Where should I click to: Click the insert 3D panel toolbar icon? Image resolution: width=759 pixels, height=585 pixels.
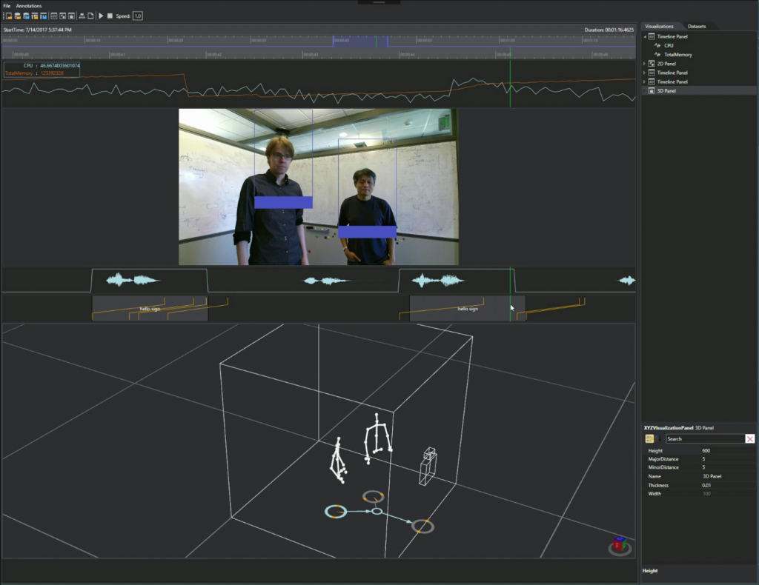point(70,16)
